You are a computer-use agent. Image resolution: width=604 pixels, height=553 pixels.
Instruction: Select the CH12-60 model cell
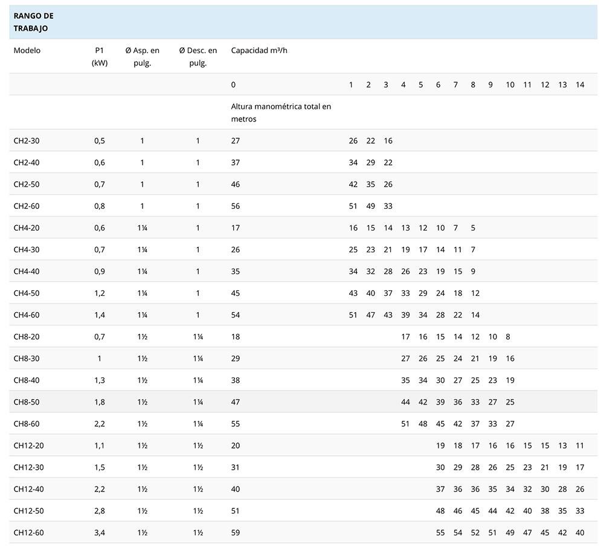[29, 532]
